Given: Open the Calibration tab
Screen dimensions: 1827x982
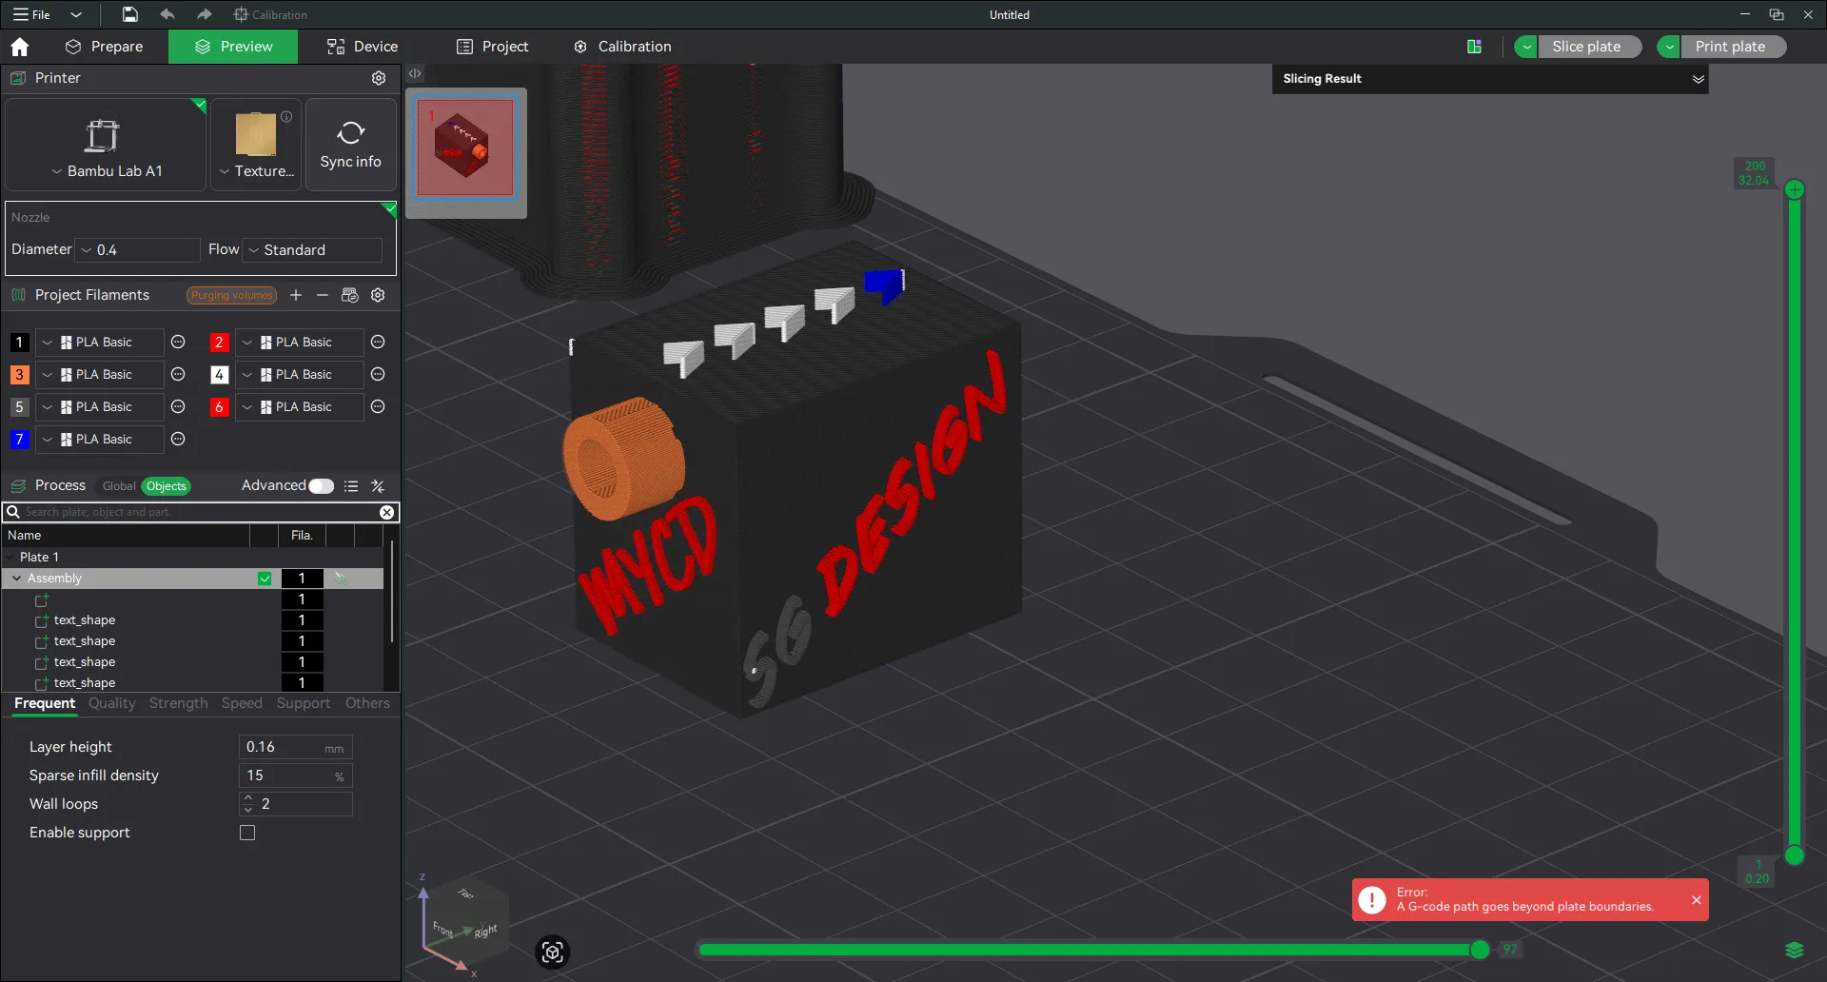Looking at the screenshot, I should pyautogui.click(x=622, y=47).
